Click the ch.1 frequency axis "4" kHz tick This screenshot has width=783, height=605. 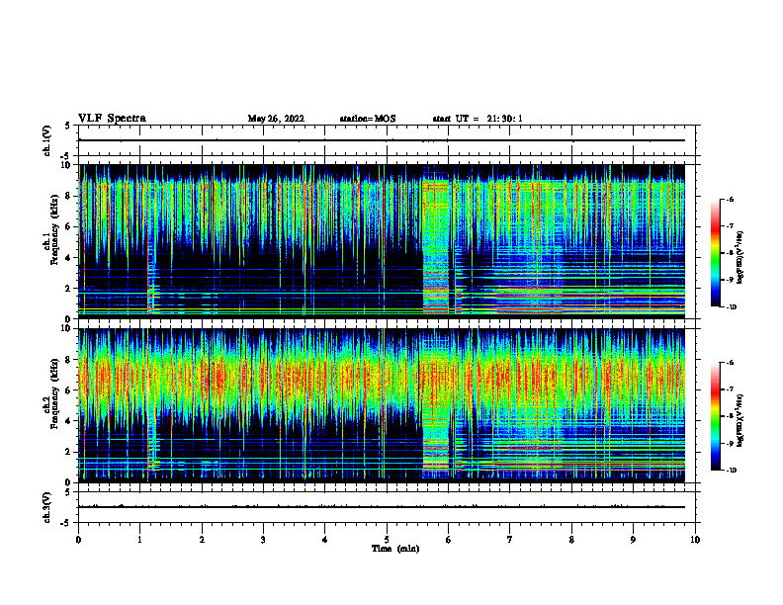click(x=69, y=258)
